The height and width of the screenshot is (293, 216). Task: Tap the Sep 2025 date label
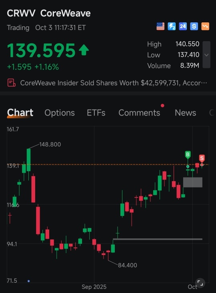coord(94,287)
